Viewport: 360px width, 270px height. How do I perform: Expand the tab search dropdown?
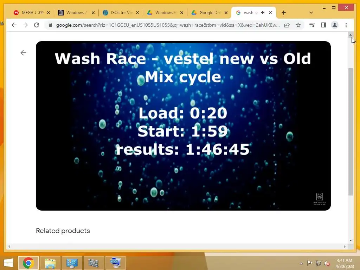tap(311, 13)
